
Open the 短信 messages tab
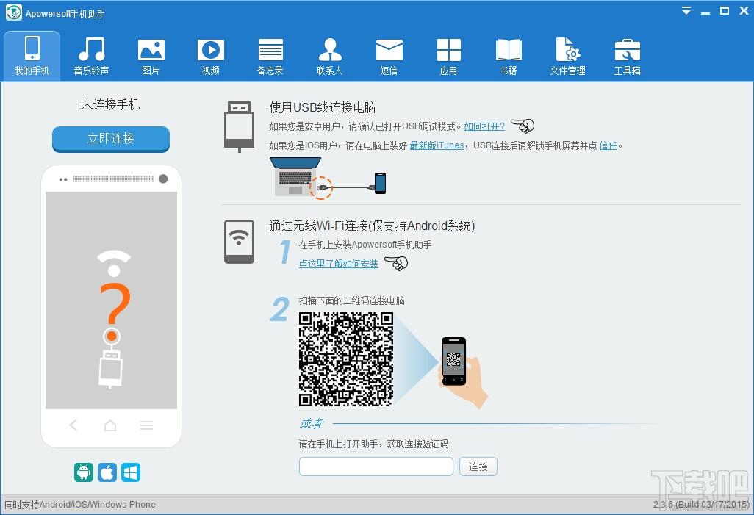(389, 56)
